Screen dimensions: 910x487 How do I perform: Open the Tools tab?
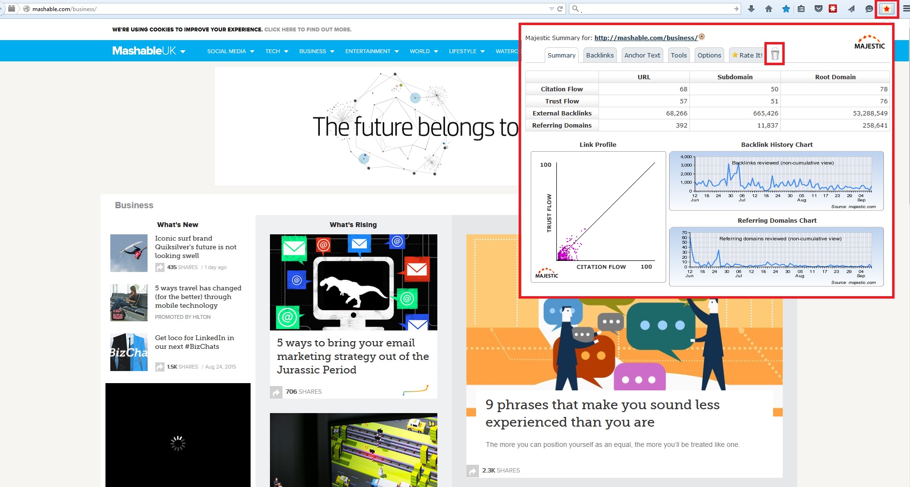(x=679, y=55)
